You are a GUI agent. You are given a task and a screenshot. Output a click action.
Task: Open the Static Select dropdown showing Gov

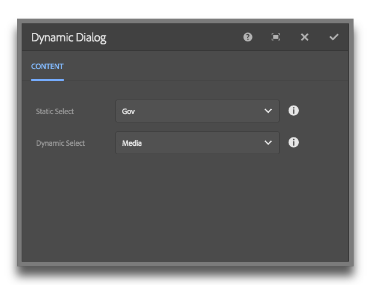pyautogui.click(x=197, y=111)
